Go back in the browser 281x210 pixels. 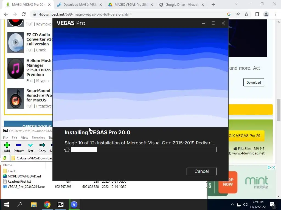(x=6, y=14)
